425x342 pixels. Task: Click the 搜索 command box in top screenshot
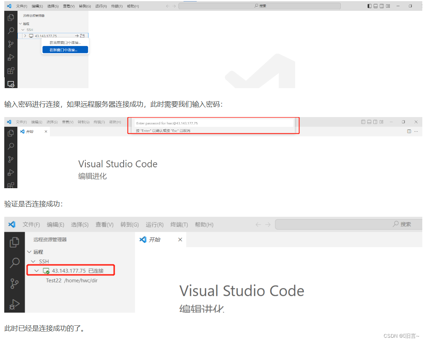260,6
